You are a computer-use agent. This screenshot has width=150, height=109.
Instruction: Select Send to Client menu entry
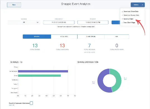tap(128, 19)
